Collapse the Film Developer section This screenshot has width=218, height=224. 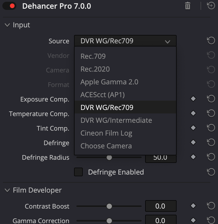pyautogui.click(x=7, y=190)
